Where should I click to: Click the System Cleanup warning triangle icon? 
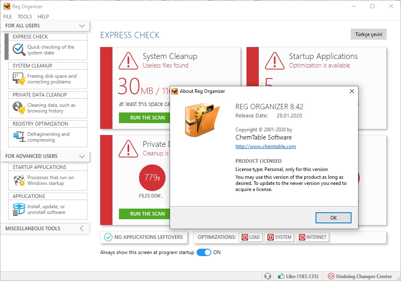[128, 61]
